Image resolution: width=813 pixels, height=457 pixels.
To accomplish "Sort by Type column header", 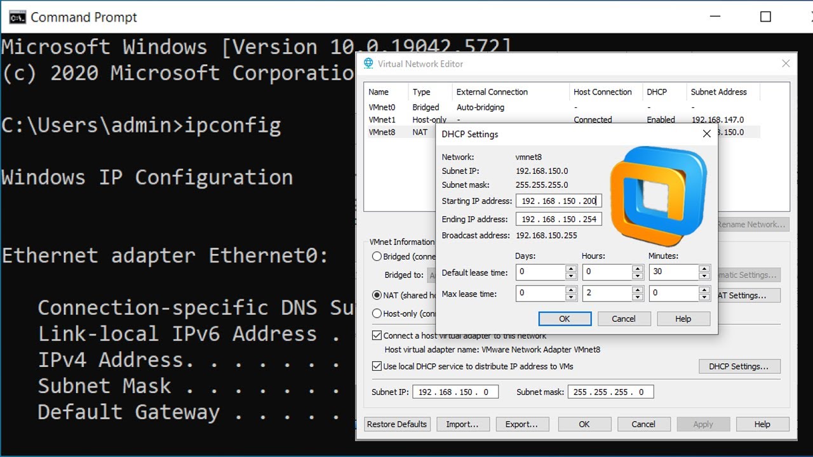I will [430, 92].
